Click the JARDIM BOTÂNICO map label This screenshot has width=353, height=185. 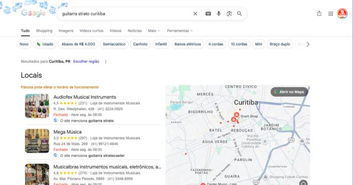tap(271, 127)
